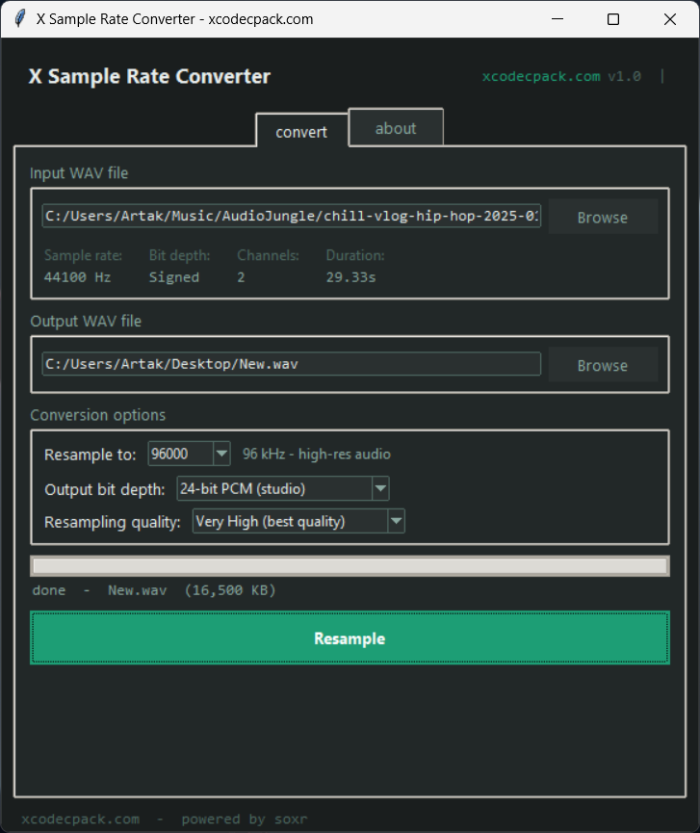Click the 96000 sample rate value box
The image size is (700, 833).
180,454
